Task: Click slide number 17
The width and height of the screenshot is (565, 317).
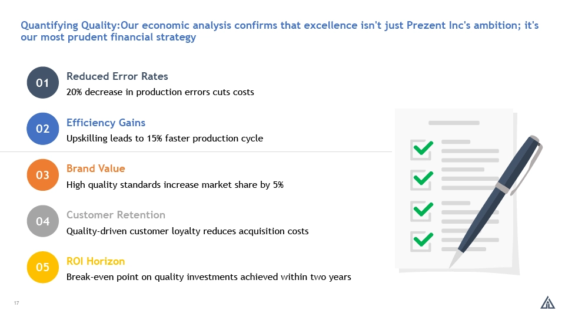Action: click(16, 303)
